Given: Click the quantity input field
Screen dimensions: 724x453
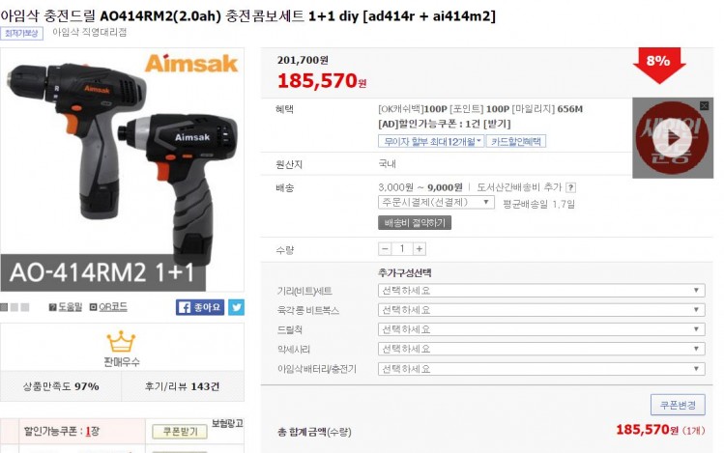Looking at the screenshot, I should coord(402,249).
